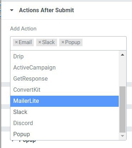Screen dimensions: 132x148
Task: Click the scrollbar down arrow
Action: click(122, 136)
